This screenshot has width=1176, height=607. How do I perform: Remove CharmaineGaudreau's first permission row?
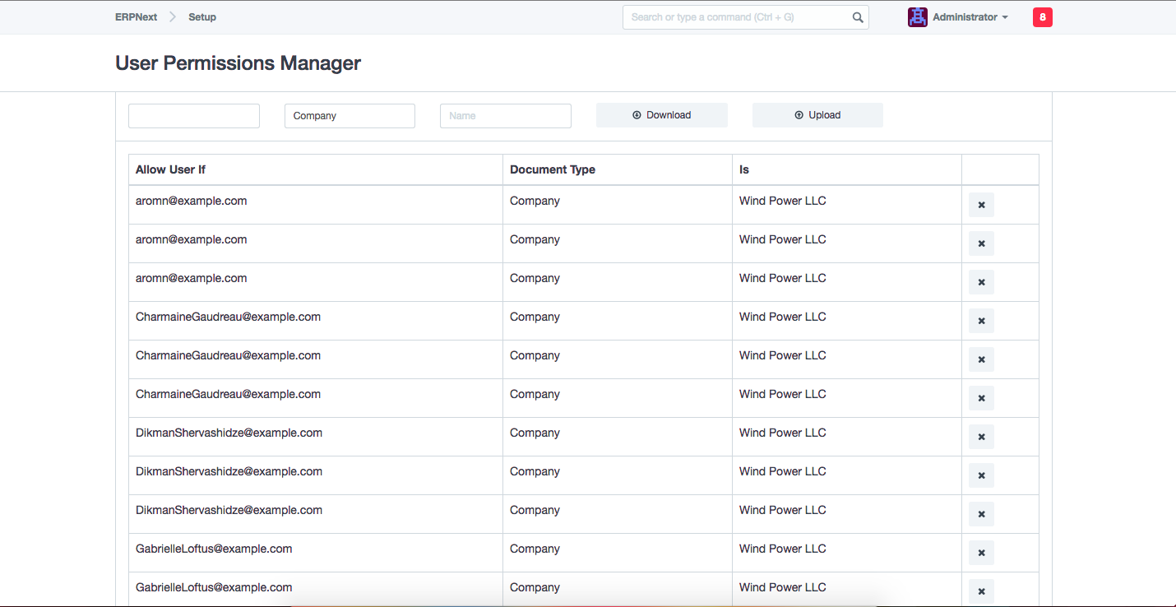coord(981,321)
